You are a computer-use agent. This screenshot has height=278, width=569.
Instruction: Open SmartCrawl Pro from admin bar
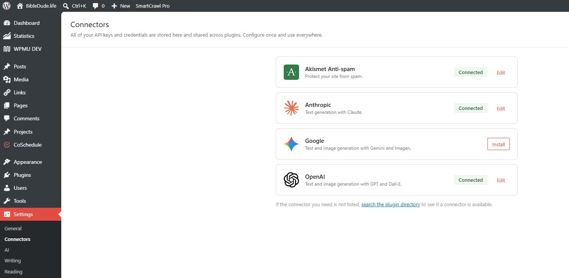152,6
